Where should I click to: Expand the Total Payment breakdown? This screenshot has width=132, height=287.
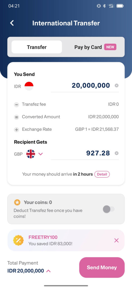(x=48, y=271)
